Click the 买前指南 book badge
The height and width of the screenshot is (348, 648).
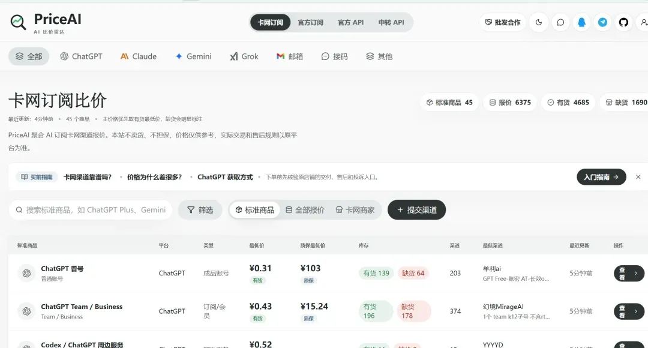37,177
